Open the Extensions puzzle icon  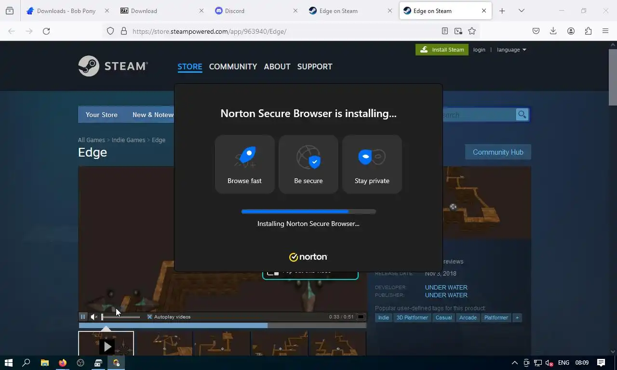(588, 31)
